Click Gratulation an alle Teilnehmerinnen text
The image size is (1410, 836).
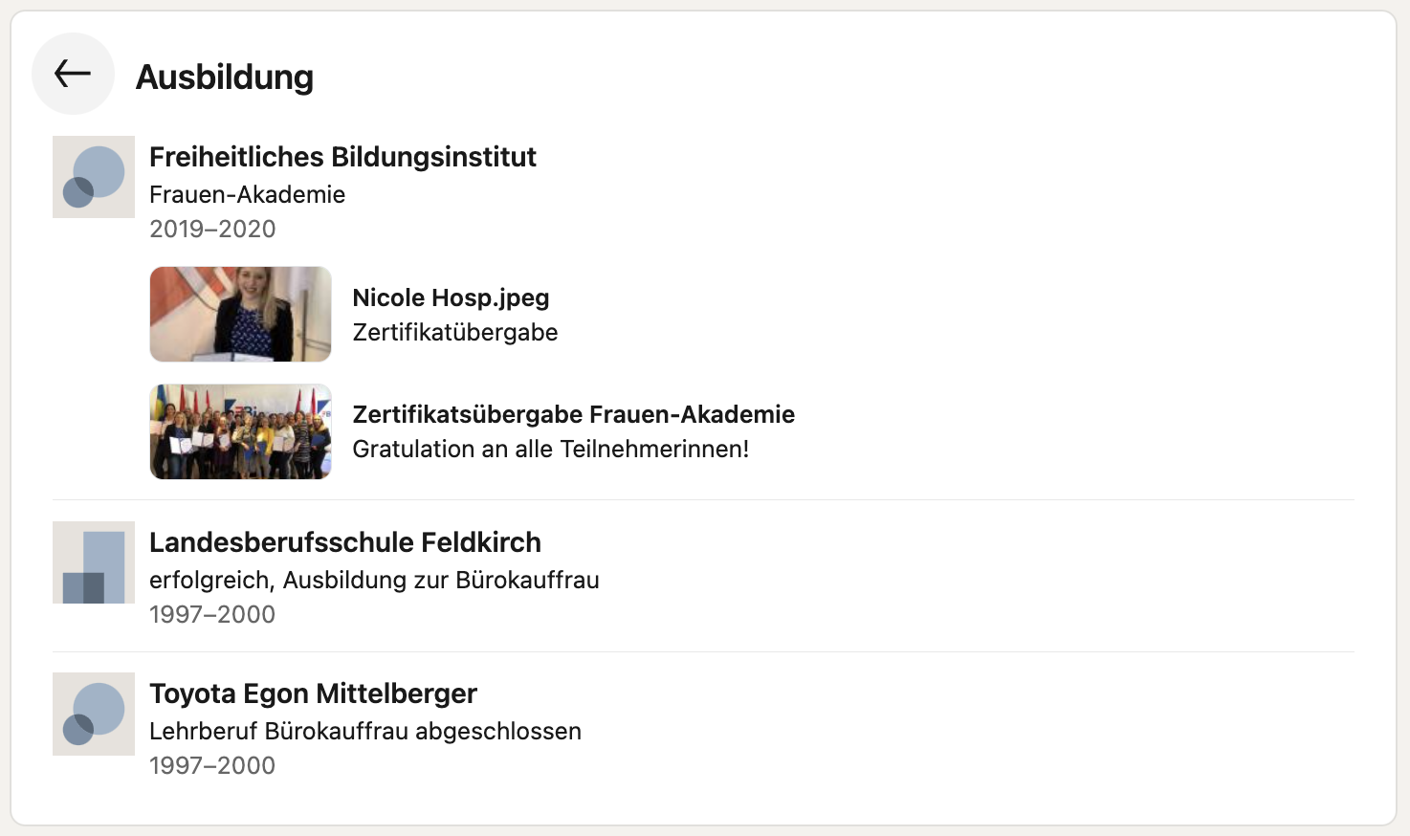point(551,449)
